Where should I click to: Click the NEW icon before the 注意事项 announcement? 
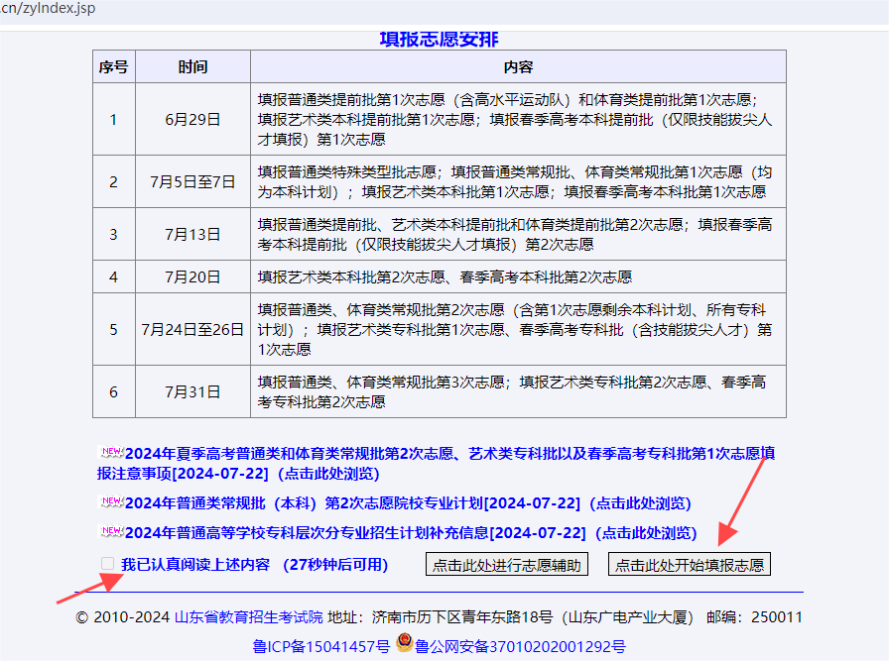point(111,453)
